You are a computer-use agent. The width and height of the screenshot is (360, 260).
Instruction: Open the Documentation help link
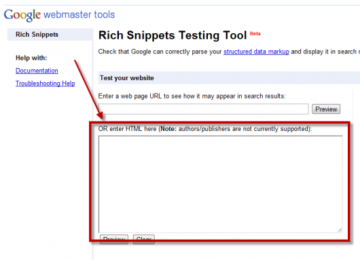click(x=37, y=71)
